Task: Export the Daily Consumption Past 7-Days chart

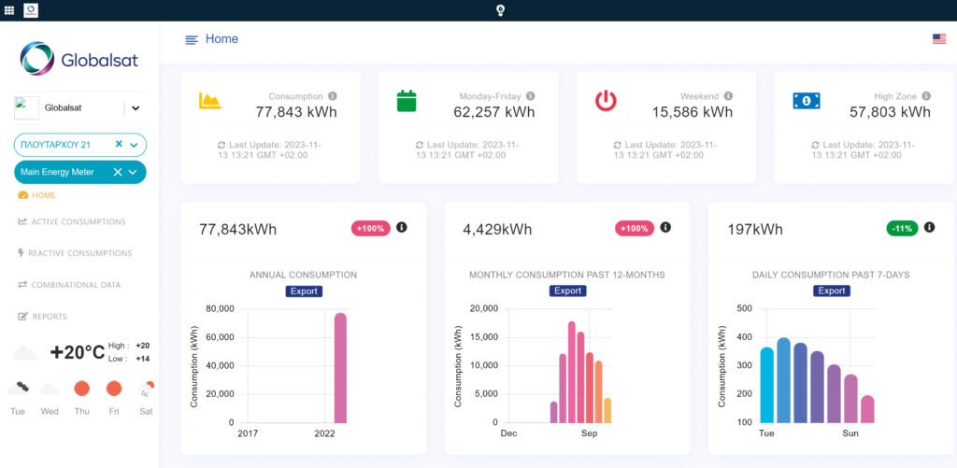Action: (x=831, y=291)
